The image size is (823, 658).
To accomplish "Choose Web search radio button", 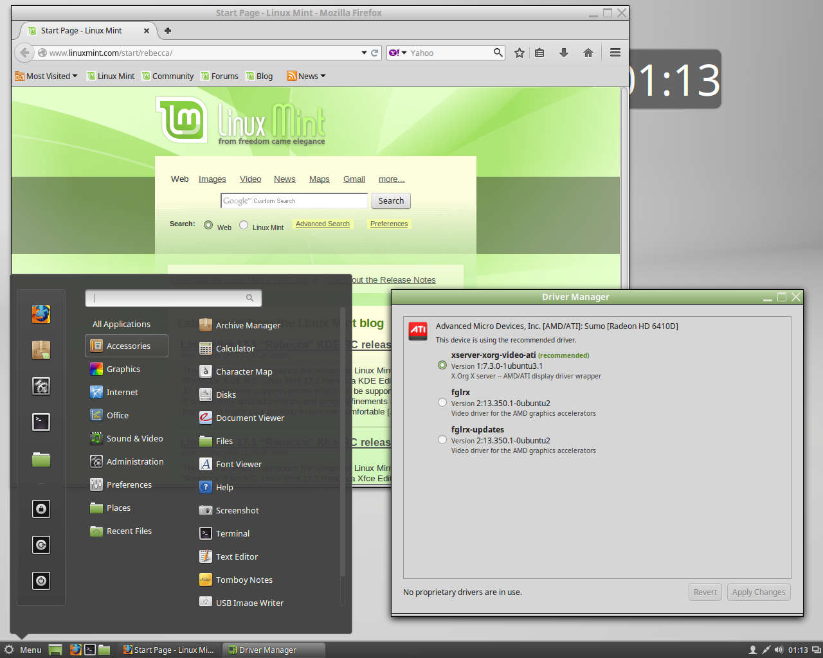I will click(208, 225).
